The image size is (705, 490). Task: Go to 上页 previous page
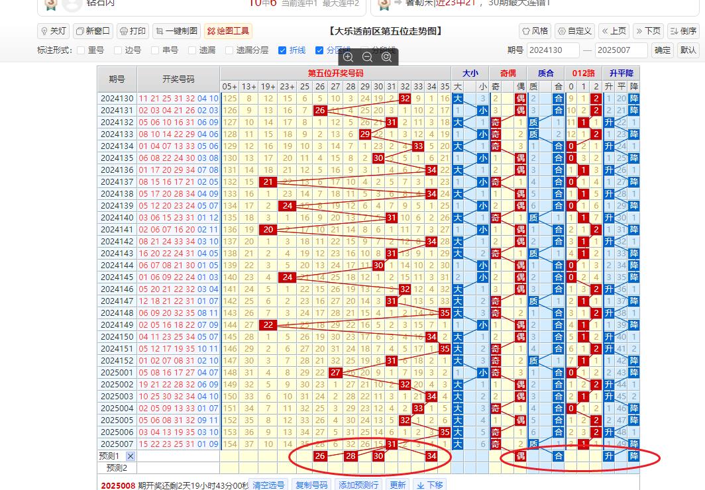click(x=614, y=31)
